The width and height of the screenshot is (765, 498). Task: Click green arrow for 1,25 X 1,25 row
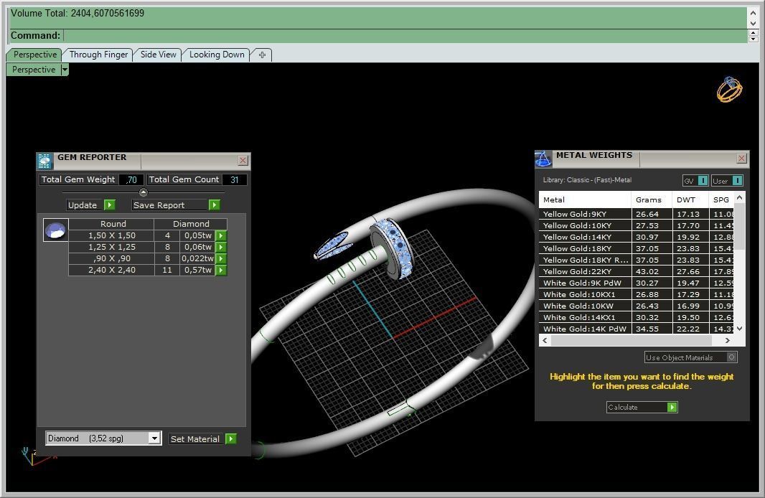[x=221, y=248]
